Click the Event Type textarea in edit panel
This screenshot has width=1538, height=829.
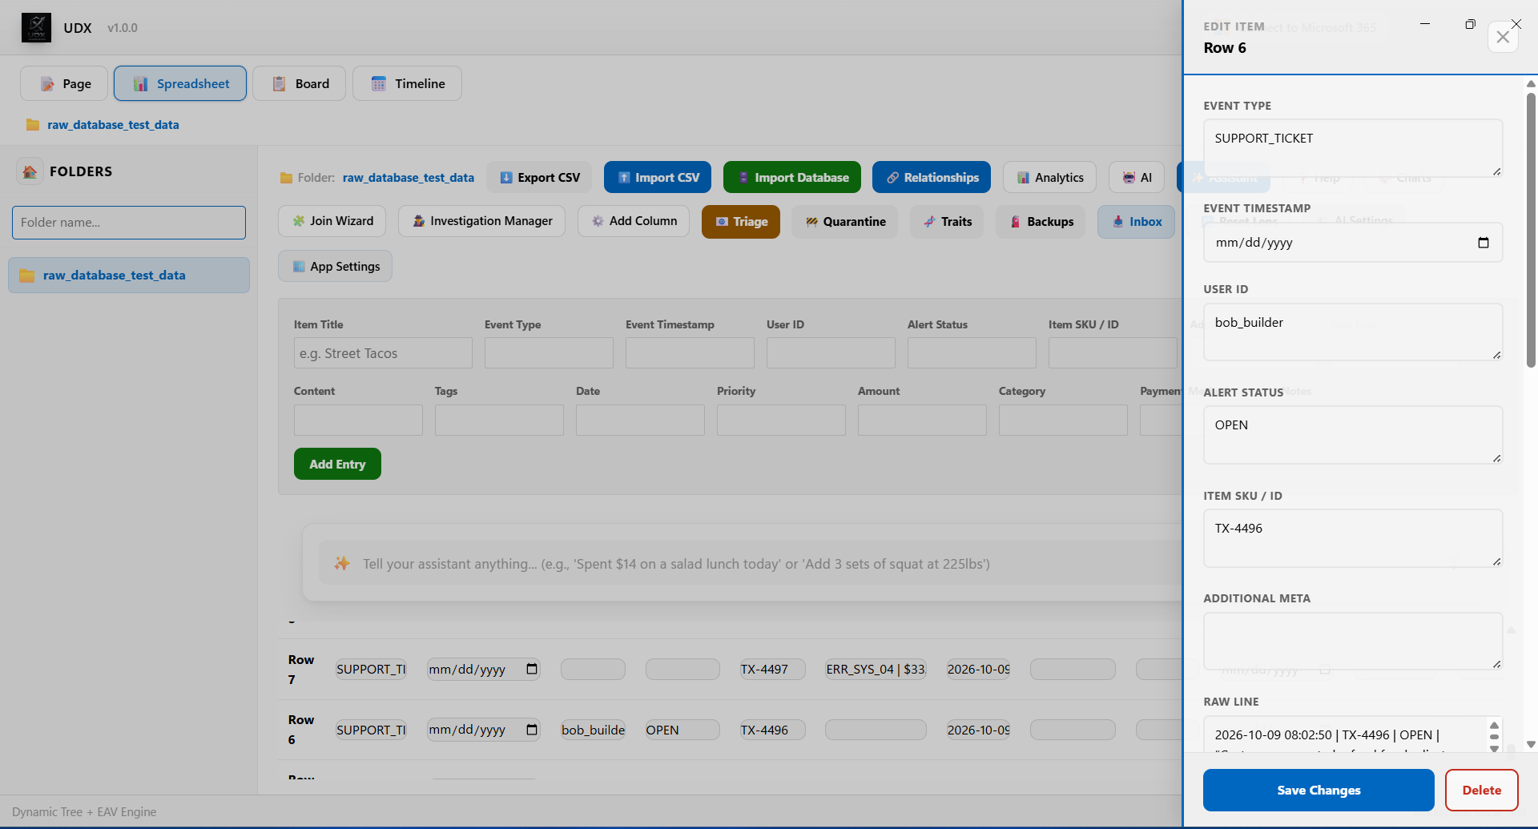click(1353, 148)
